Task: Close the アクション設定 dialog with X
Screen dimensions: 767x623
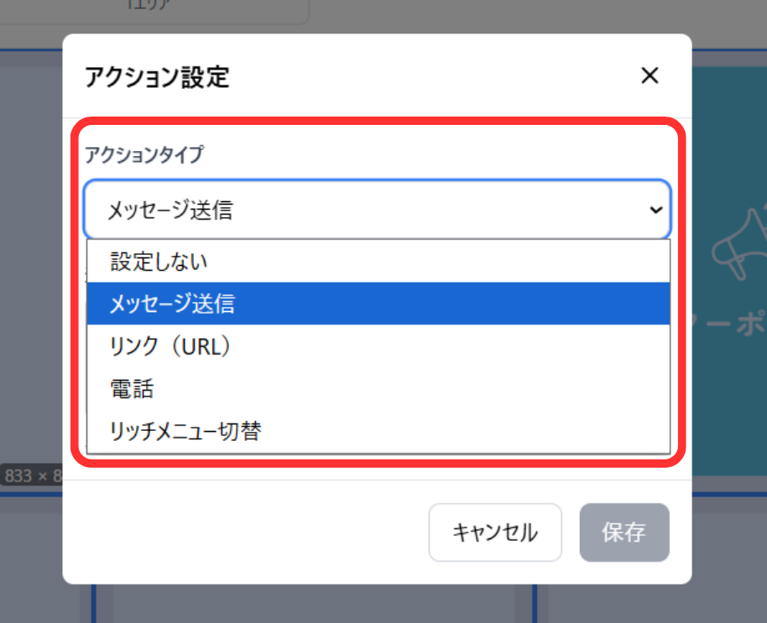Action: 650,76
